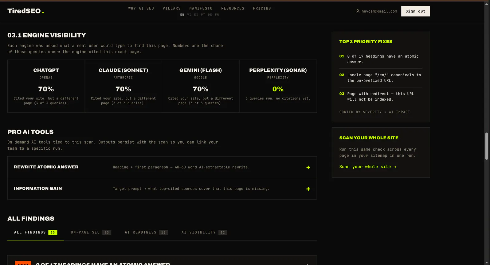Click the hnvcam@gmail.com account email
490x265 pixels.
pos(379,11)
